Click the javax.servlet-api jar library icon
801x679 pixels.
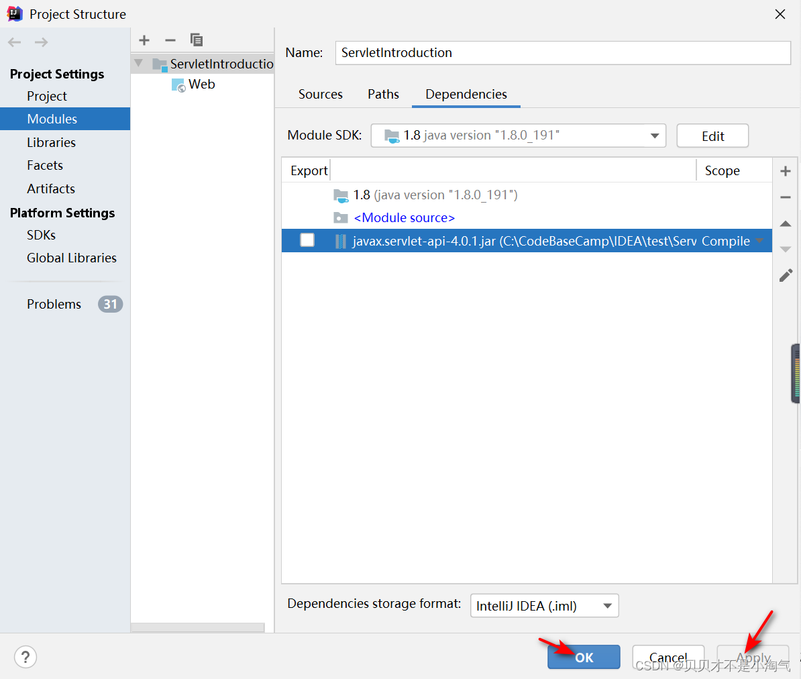[x=340, y=241]
